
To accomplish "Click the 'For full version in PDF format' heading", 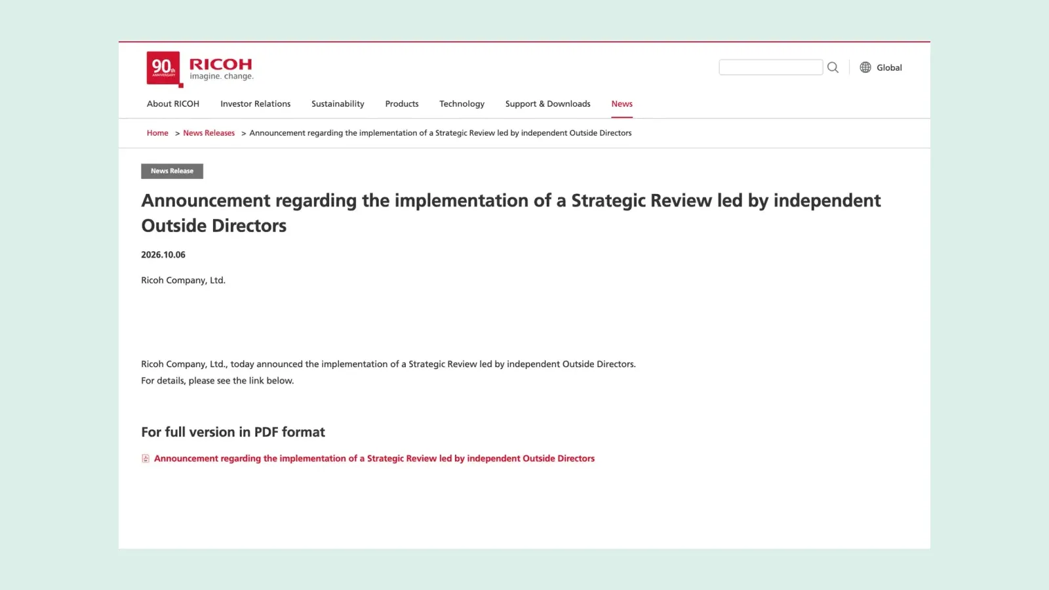I will pos(233,432).
